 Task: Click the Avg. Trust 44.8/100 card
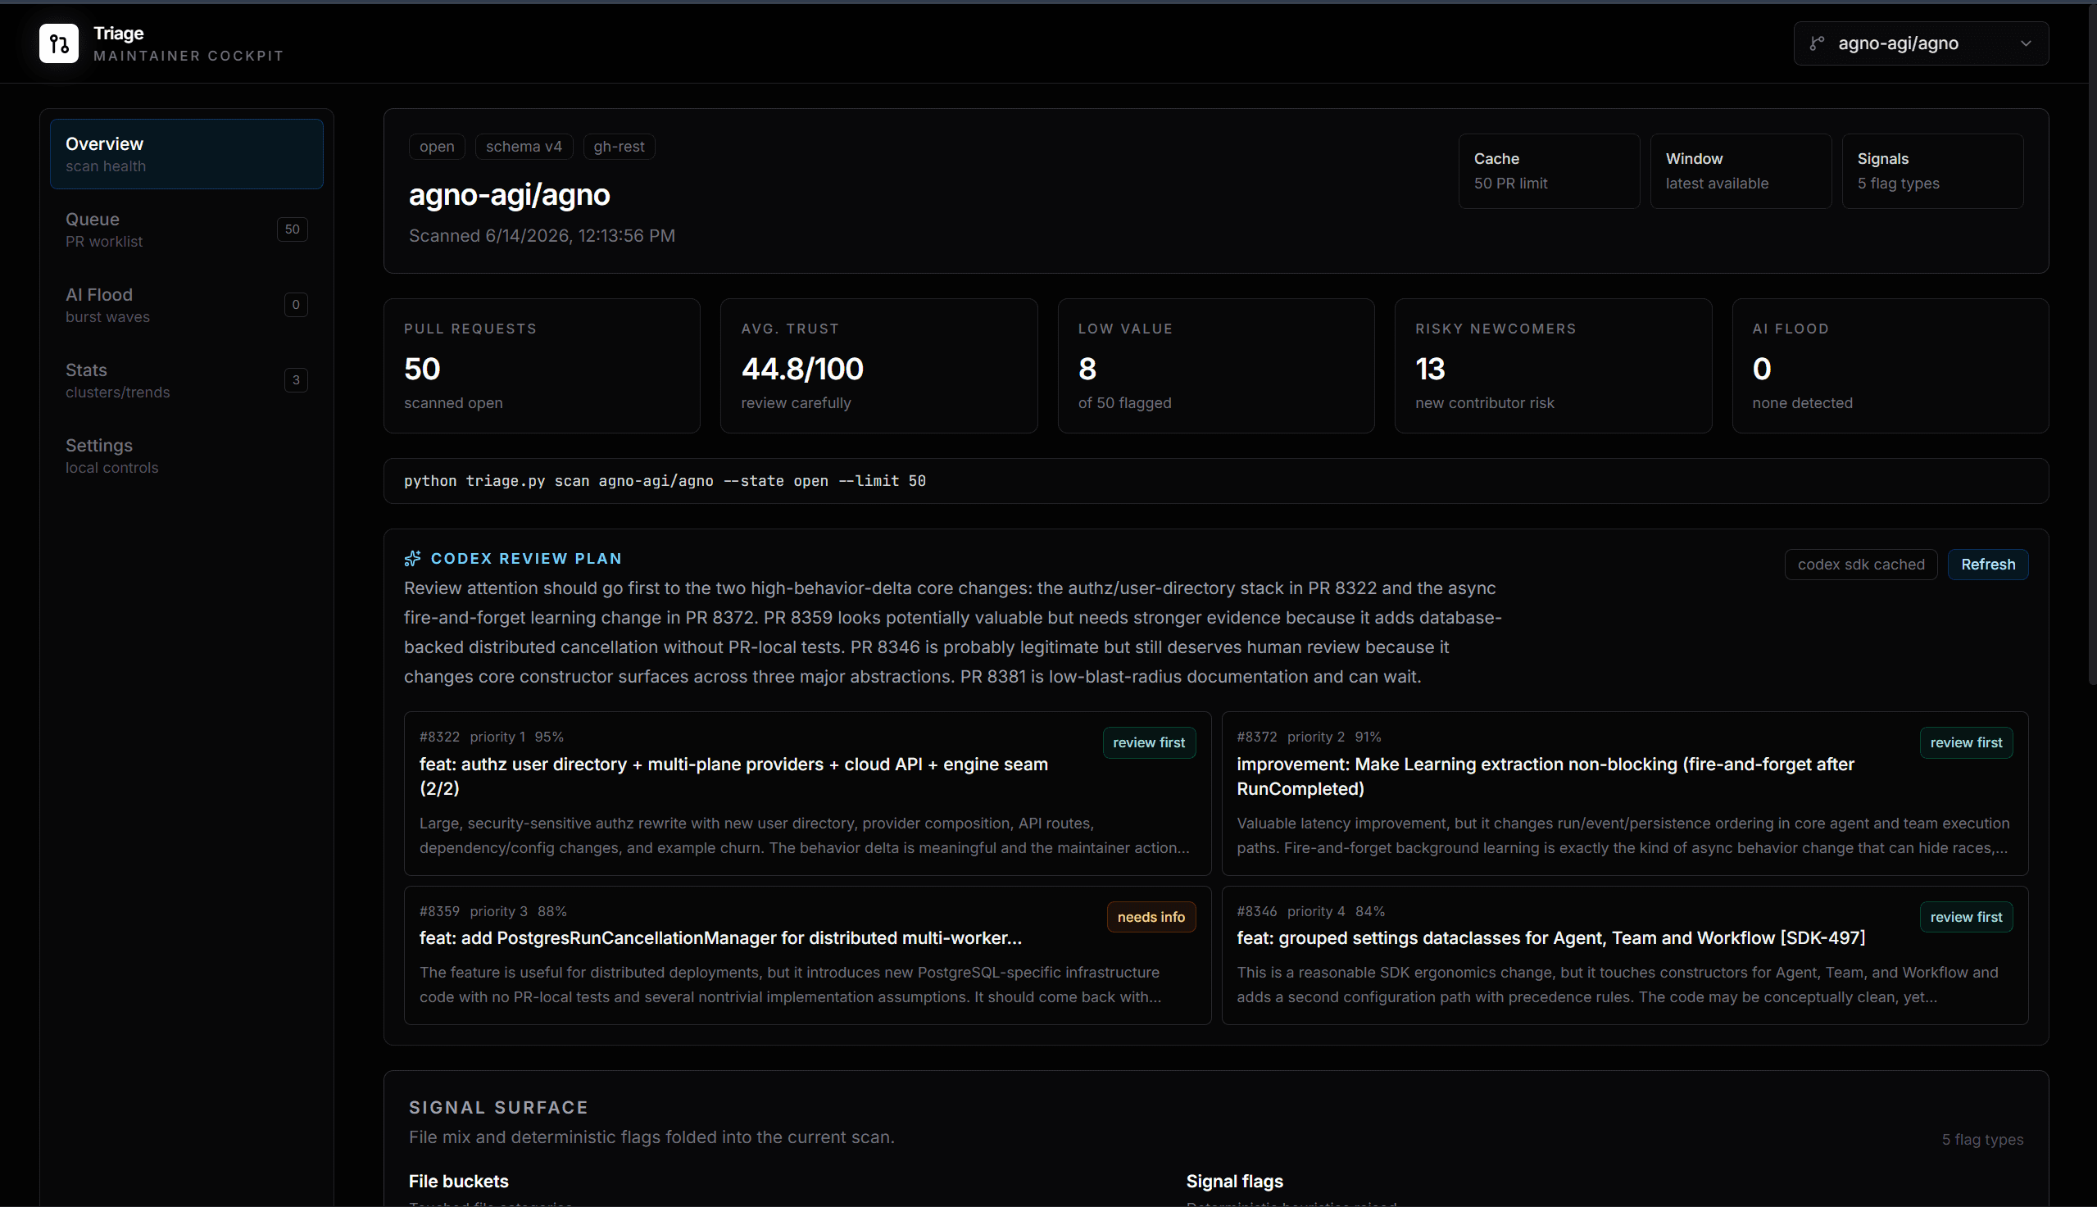click(x=878, y=365)
